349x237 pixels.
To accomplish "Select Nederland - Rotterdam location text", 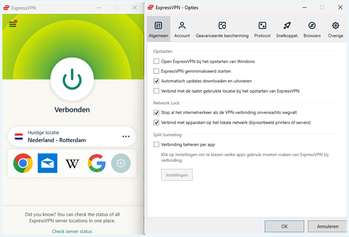I will coord(57,140).
